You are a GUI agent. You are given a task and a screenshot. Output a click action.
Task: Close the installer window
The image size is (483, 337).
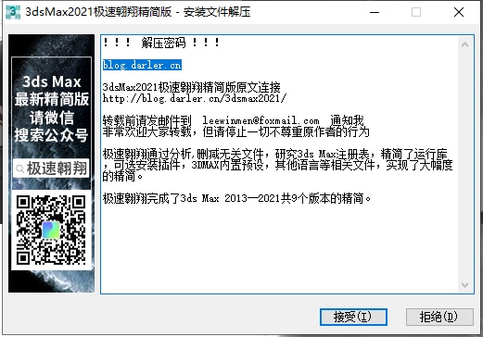tap(459, 12)
